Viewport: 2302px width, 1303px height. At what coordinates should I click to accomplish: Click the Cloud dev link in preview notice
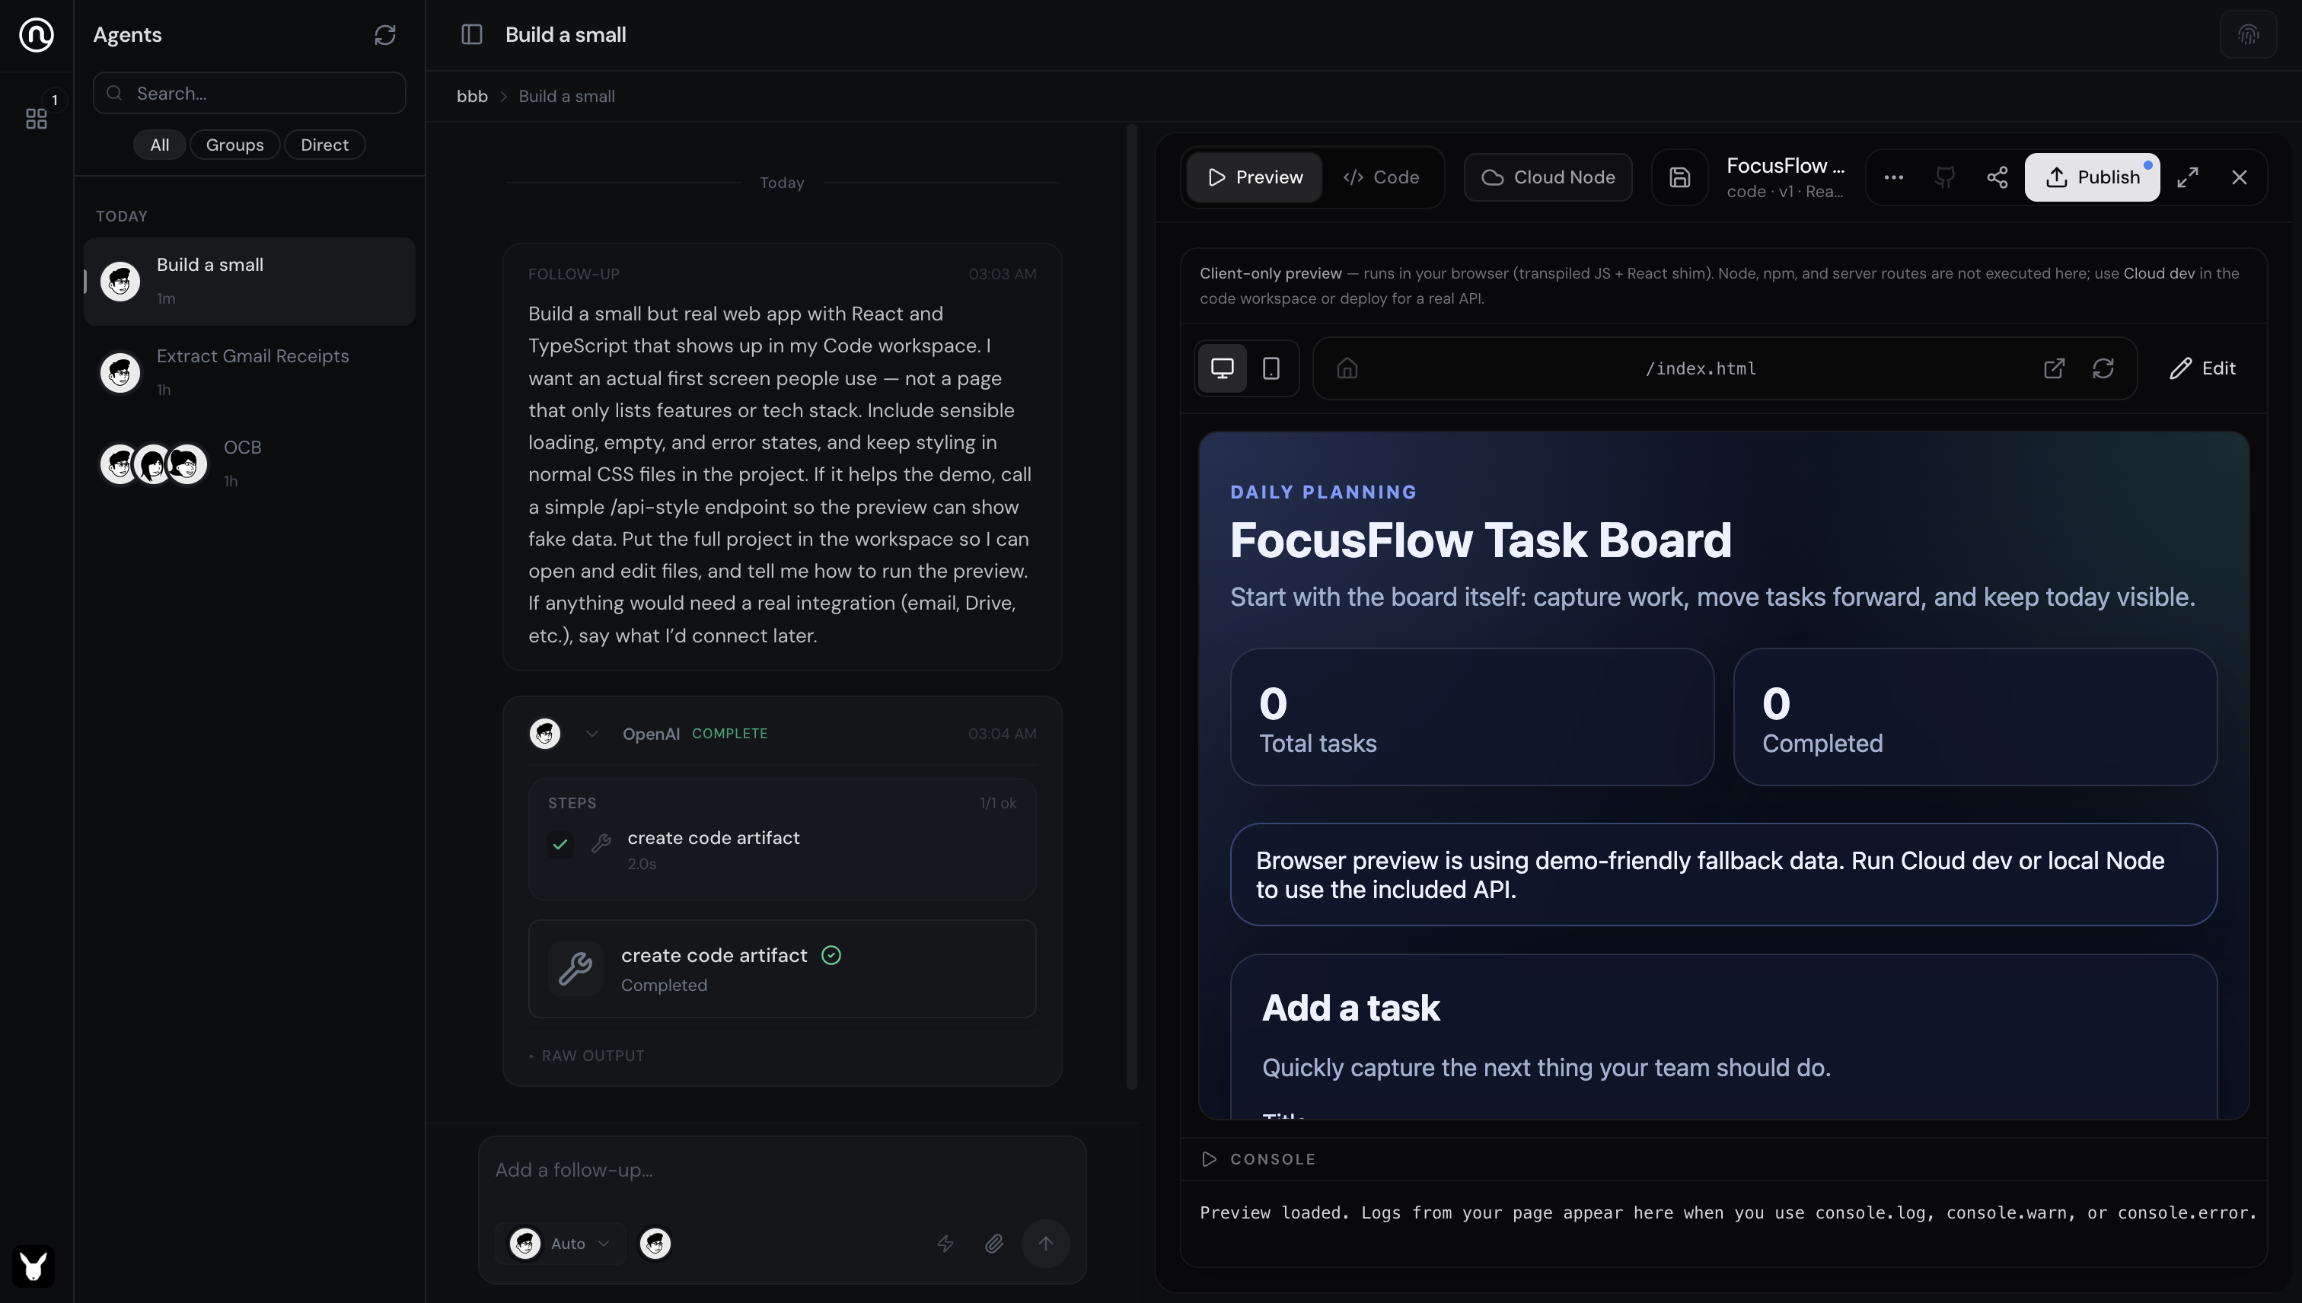2159,274
